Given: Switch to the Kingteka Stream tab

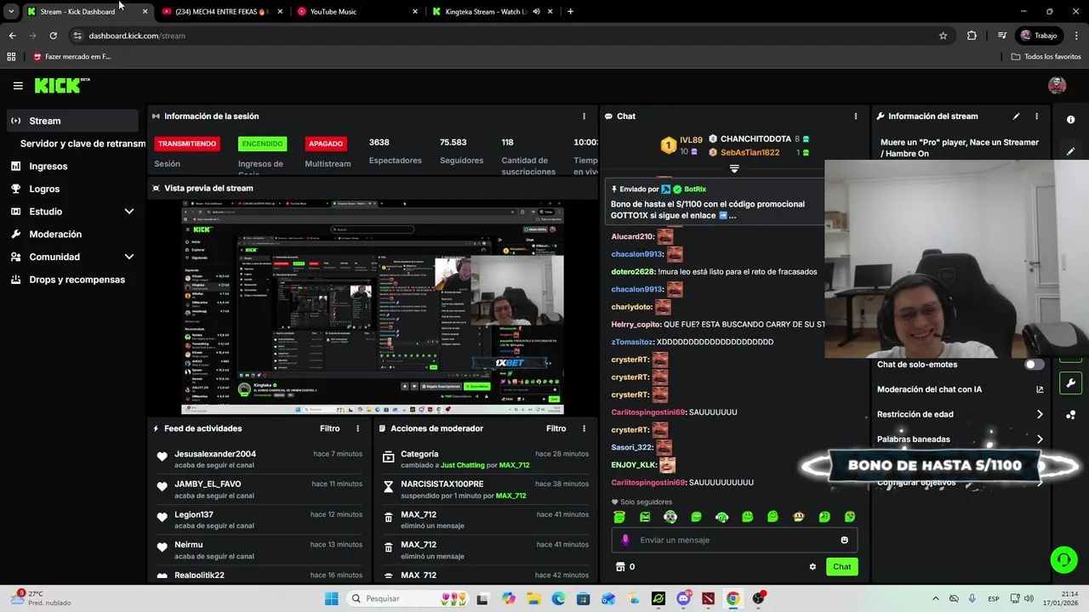Looking at the screenshot, I should [x=492, y=12].
